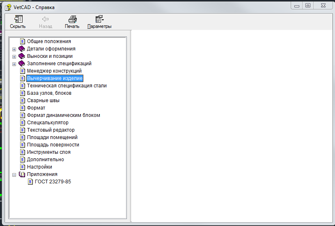Select the Заполнение спецификаций entry
Screen dimensions: 335x226
pyautogui.click(x=59, y=64)
